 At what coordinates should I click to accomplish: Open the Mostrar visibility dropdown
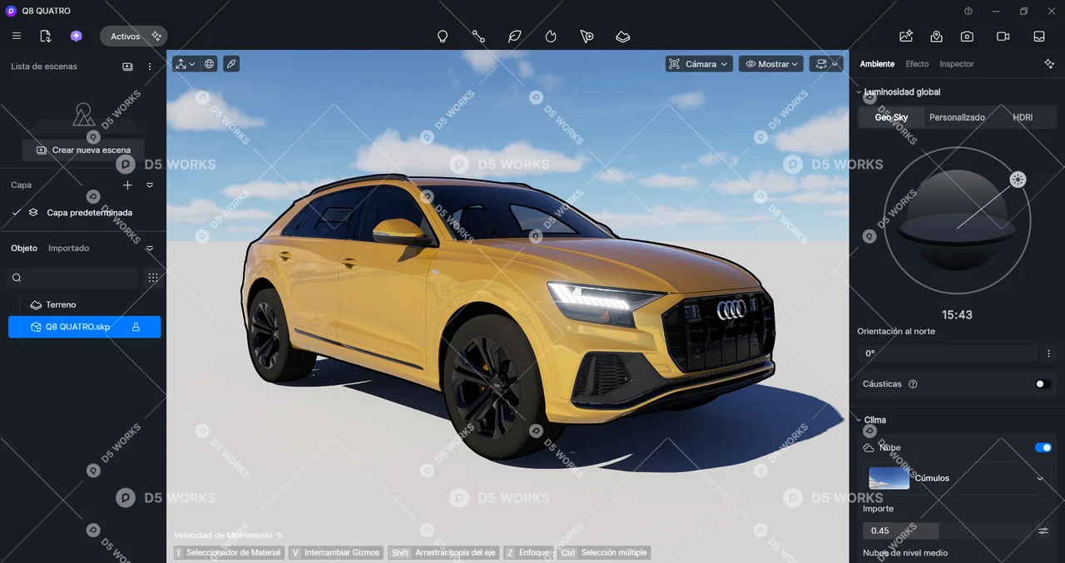point(771,64)
